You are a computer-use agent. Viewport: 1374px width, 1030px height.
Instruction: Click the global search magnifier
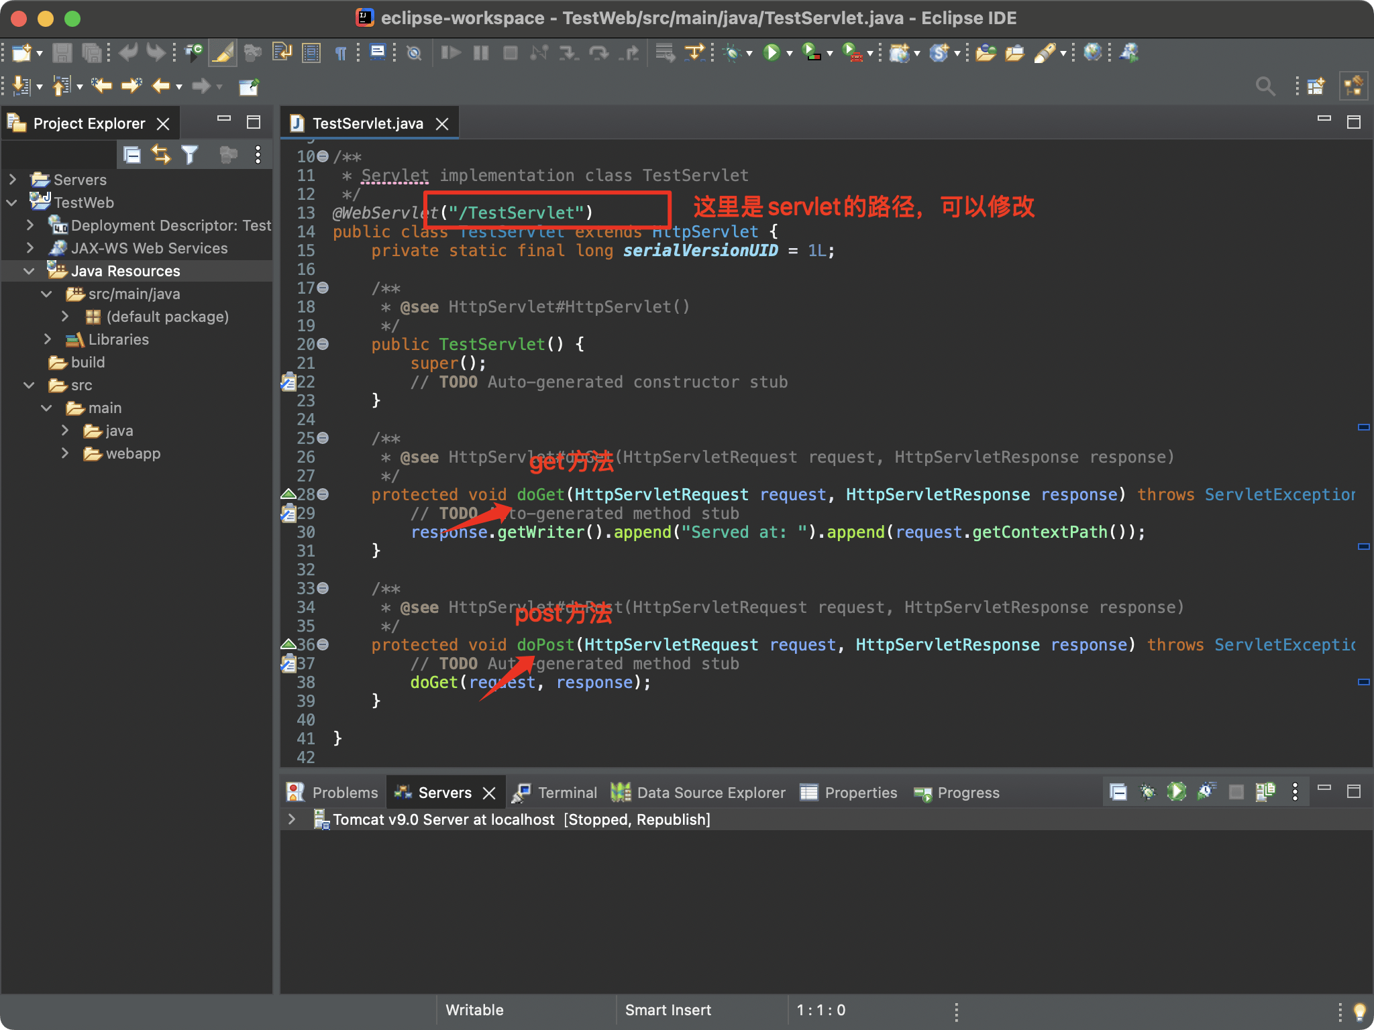coord(1265,86)
